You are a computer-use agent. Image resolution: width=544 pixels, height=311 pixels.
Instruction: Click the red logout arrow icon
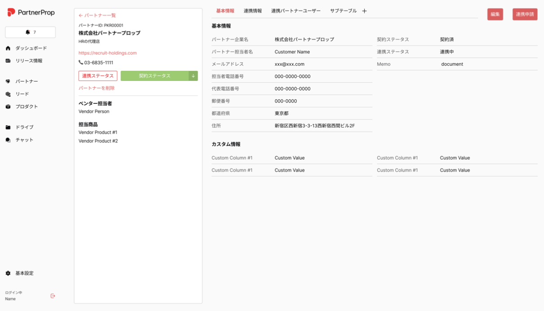[x=53, y=296]
